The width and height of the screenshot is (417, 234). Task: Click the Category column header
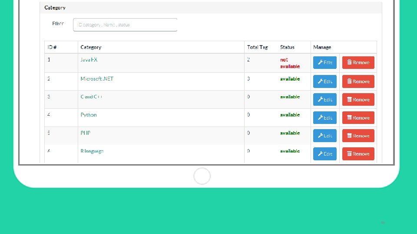(x=91, y=47)
